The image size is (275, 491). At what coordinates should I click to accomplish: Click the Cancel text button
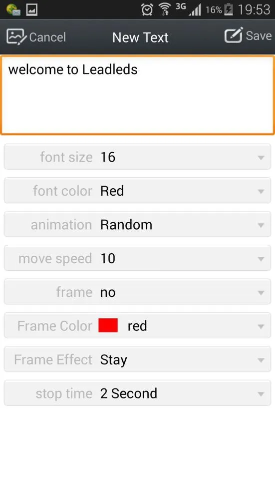(x=47, y=37)
